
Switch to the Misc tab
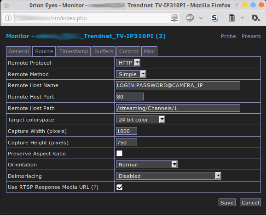149,51
